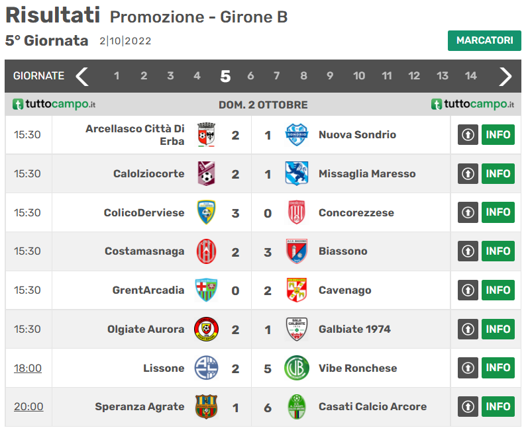Click the Calolziocorte team logo

tap(206, 173)
